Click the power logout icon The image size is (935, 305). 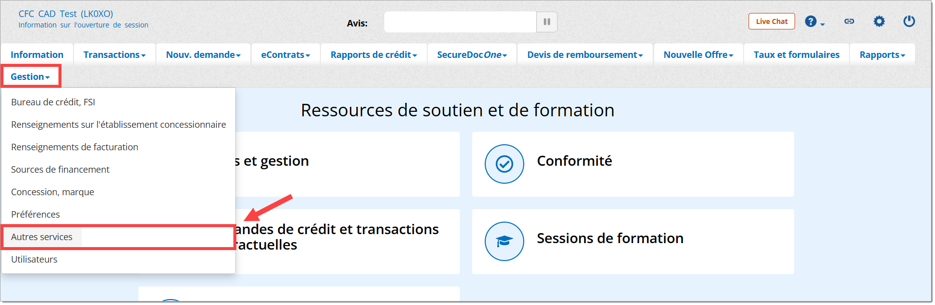click(x=909, y=21)
